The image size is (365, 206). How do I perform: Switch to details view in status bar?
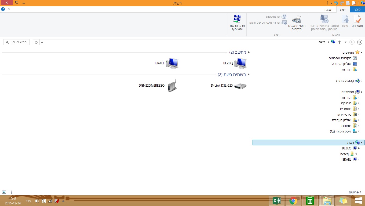coord(10,192)
